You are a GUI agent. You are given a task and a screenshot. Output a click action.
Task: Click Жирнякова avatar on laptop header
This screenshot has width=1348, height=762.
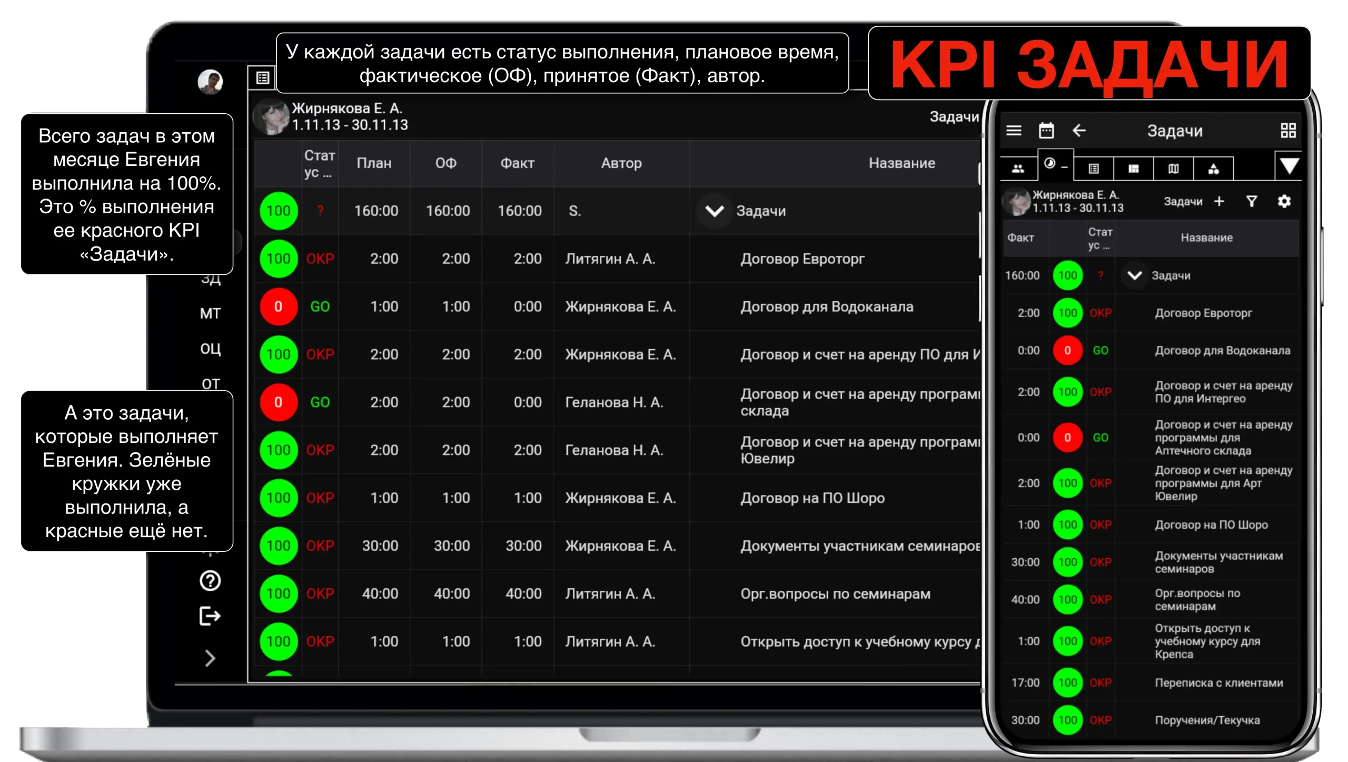tap(271, 117)
